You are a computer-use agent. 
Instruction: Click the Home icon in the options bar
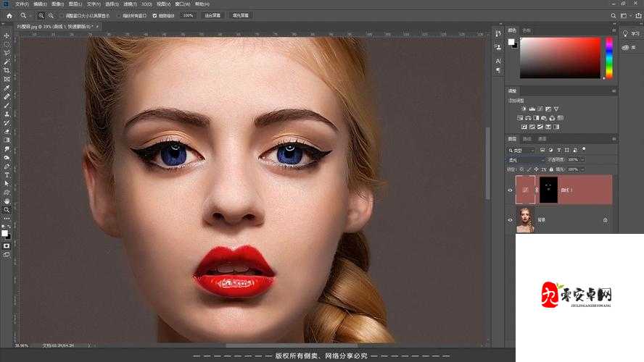(7, 15)
